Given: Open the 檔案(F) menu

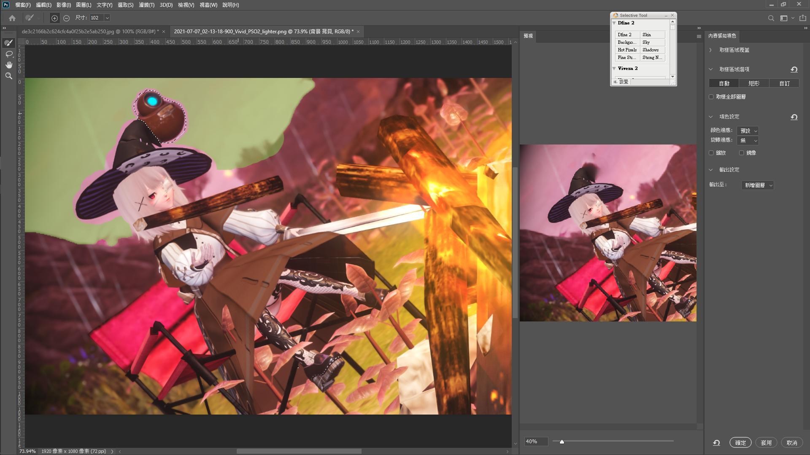Looking at the screenshot, I should (x=23, y=5).
